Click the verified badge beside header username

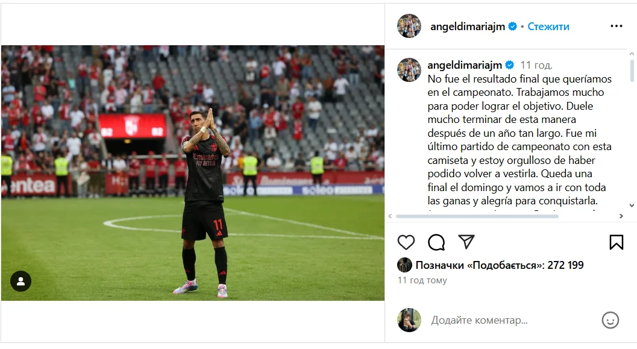pyautogui.click(x=513, y=27)
